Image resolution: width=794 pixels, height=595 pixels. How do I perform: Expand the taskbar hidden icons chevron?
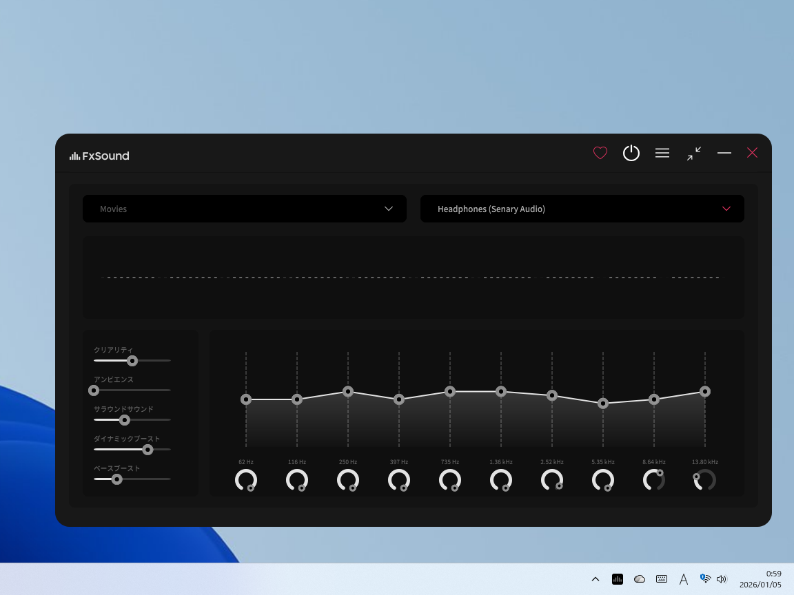tap(595, 579)
